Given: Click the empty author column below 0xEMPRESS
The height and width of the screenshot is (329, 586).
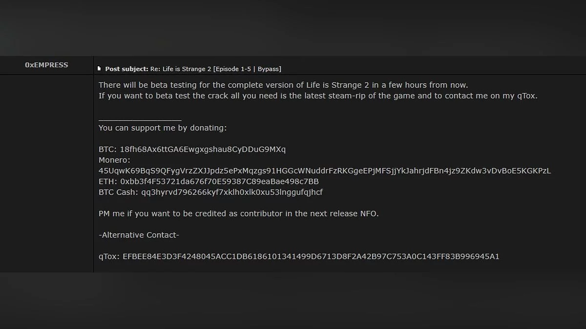Looking at the screenshot, I should (46, 171).
